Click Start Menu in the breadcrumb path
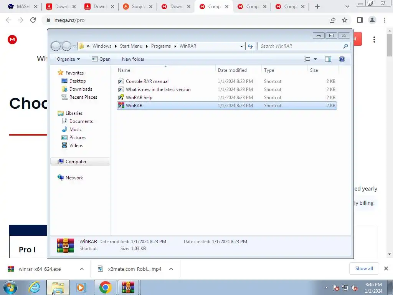393x295 pixels. pos(131,46)
